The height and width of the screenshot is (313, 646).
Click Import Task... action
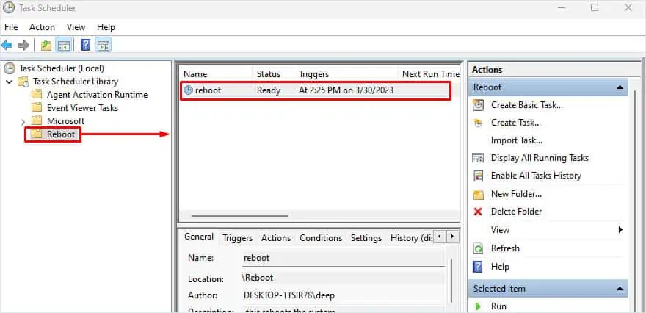[517, 140]
